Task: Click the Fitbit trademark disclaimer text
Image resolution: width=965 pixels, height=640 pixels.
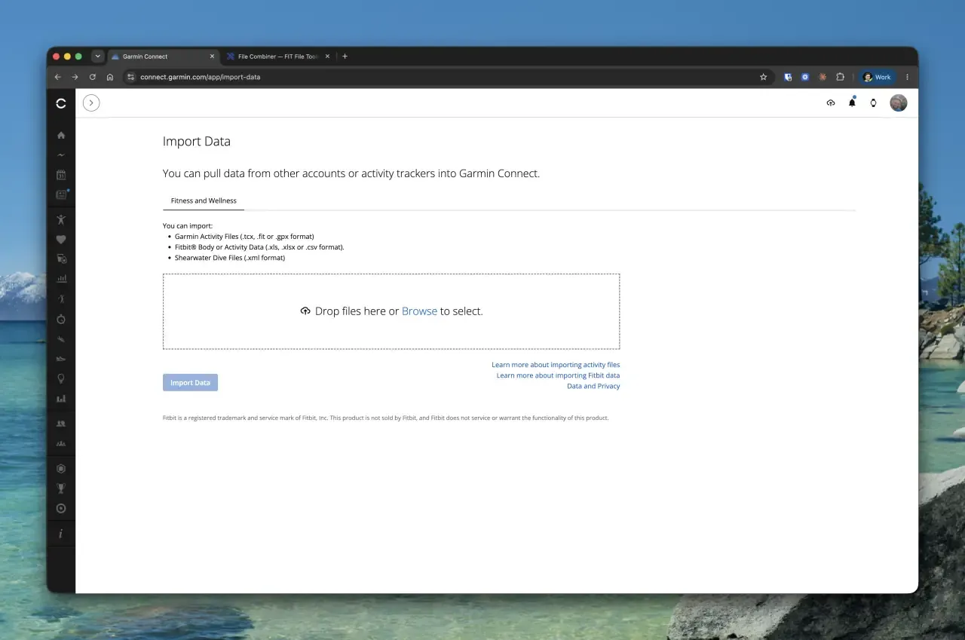Action: 385,418
